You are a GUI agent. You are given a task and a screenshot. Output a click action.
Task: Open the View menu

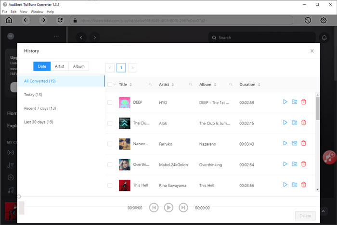point(24,12)
